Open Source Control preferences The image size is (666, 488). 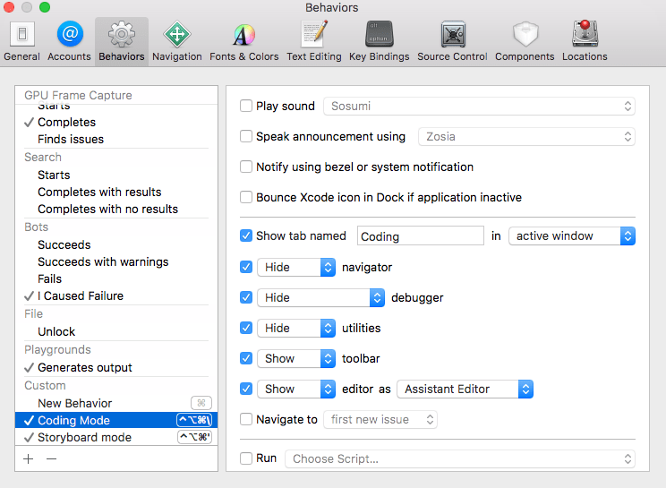[x=452, y=41]
